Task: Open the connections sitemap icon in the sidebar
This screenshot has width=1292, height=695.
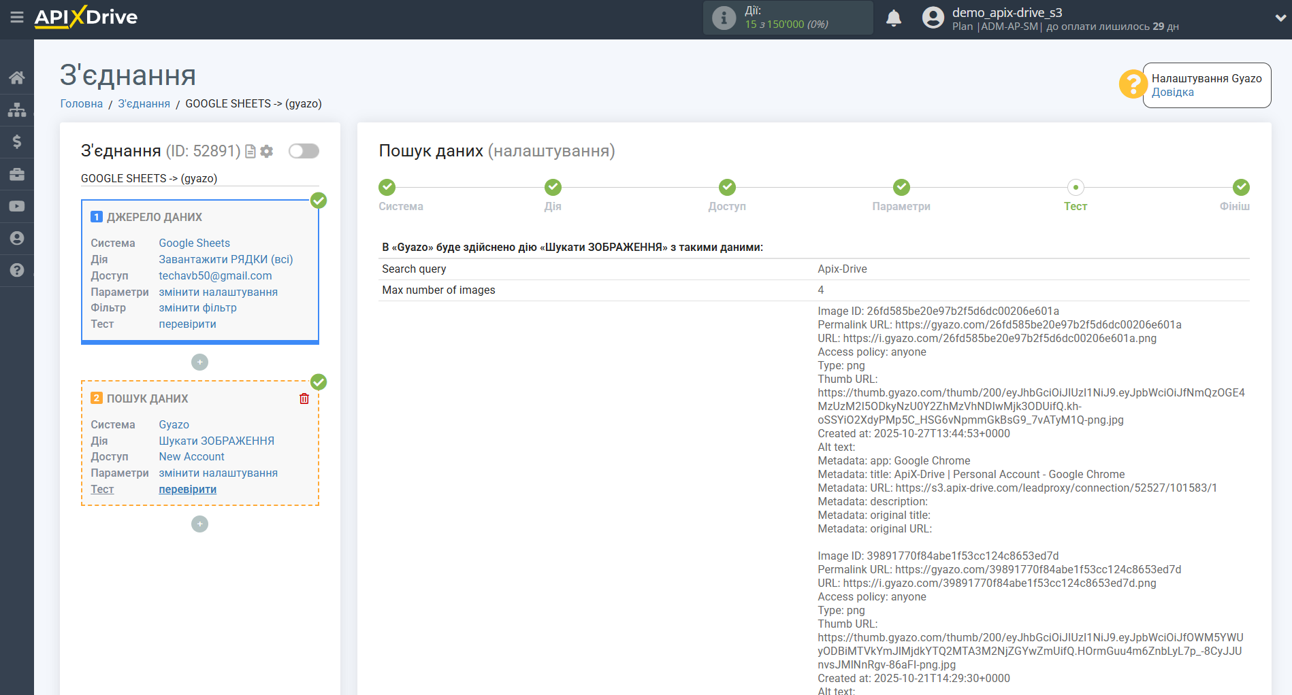Action: pyautogui.click(x=17, y=109)
